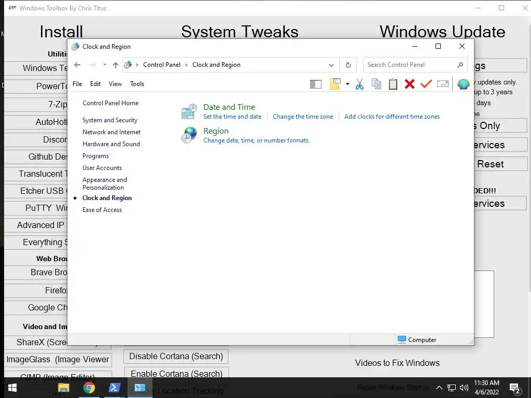Click Add clocks for different time zones
The width and height of the screenshot is (531, 398).
392,117
